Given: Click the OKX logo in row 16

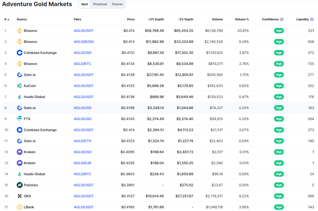Looking at the screenshot, I should coord(19,196).
